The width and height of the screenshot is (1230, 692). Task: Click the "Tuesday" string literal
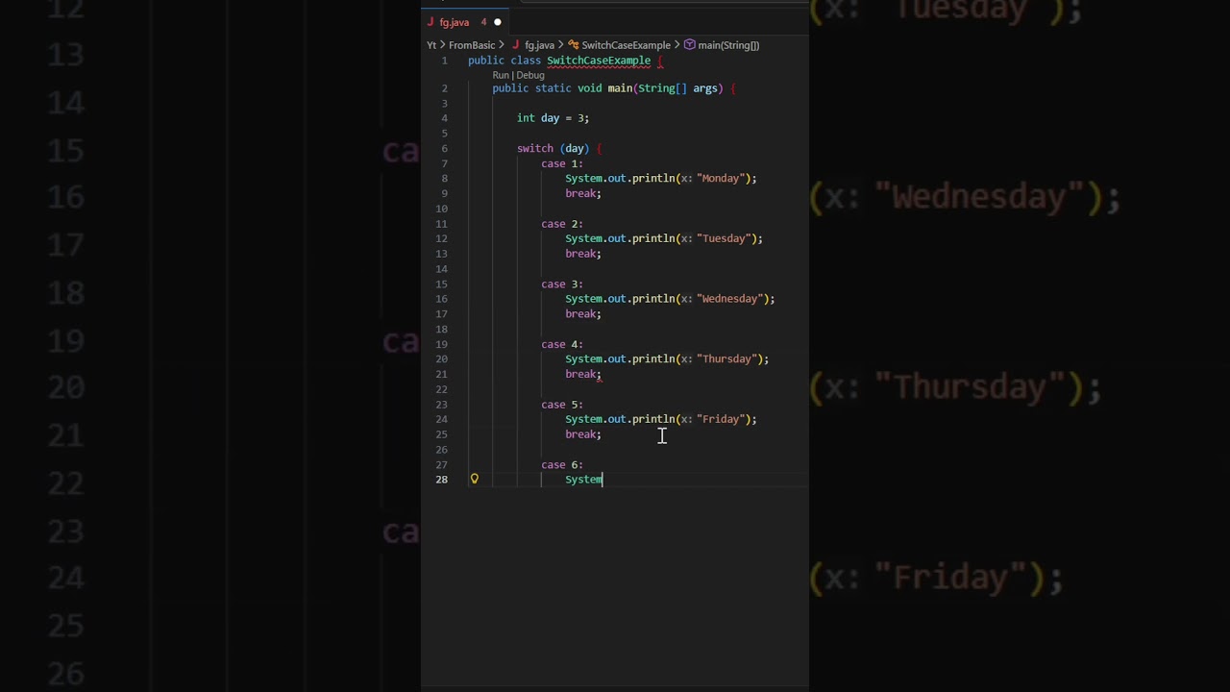click(725, 238)
